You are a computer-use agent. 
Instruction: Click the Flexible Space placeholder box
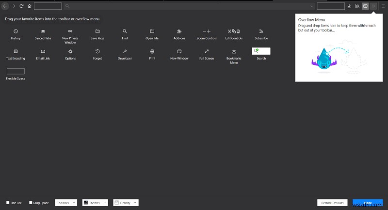coord(16,71)
